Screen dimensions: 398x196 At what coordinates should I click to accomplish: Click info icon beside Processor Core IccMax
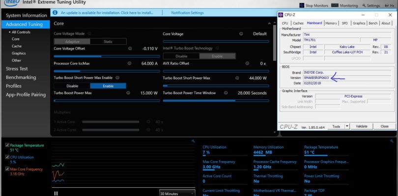(x=129, y=63)
